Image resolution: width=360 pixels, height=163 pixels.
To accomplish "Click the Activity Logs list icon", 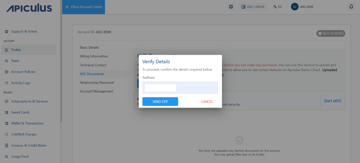I will [7, 83].
